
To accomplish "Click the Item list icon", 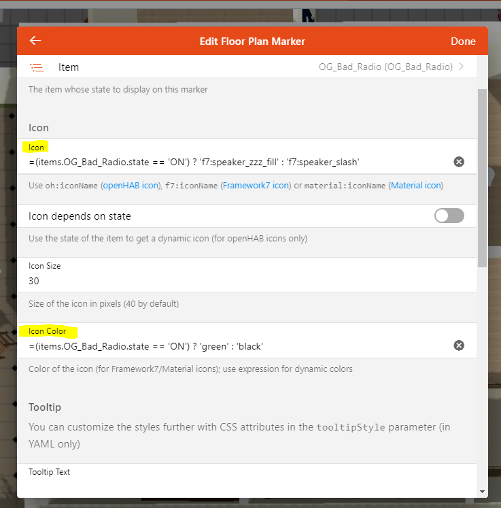I will click(37, 67).
